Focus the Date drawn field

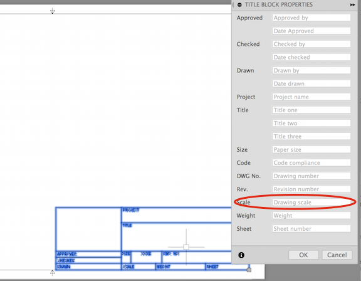311,83
